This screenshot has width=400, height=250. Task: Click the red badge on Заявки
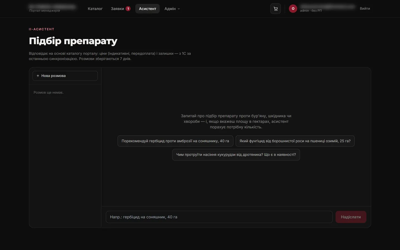click(128, 9)
